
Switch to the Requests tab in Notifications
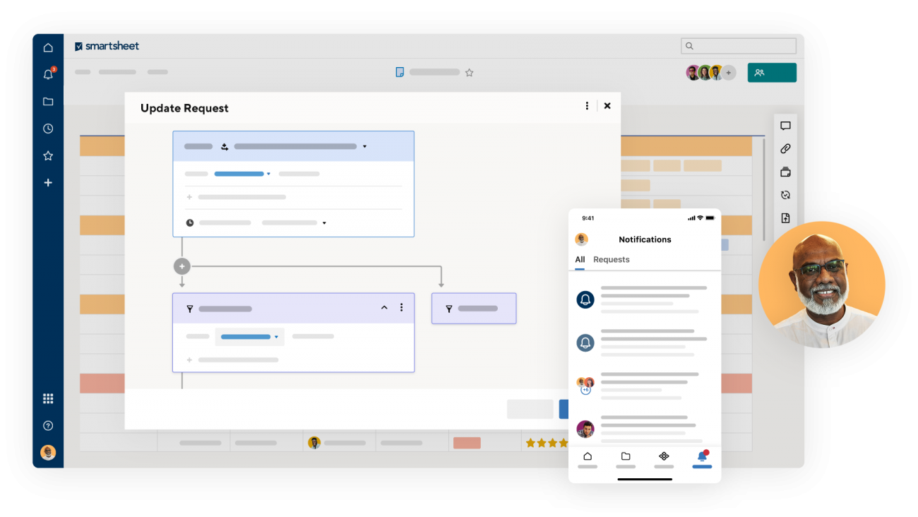[x=612, y=259]
